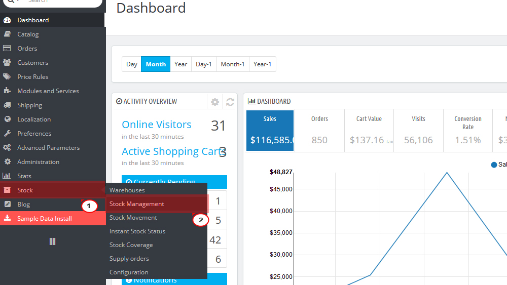Show the Visits metric chart
This screenshot has width=507, height=285.
418,131
